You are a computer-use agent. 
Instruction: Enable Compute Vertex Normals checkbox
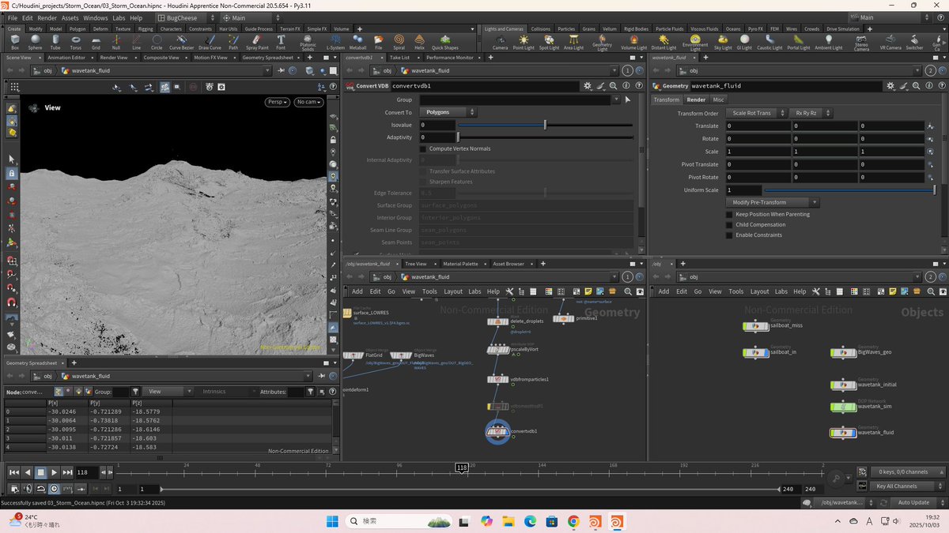tap(422, 148)
